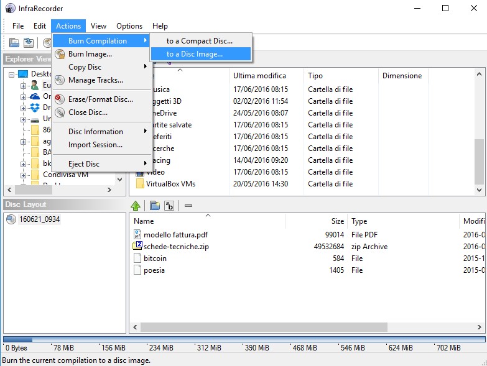Viewport: 487px width, 366px height.
Task: Click the OneDrive cloud icon in tree
Action: pyautogui.click(x=35, y=96)
